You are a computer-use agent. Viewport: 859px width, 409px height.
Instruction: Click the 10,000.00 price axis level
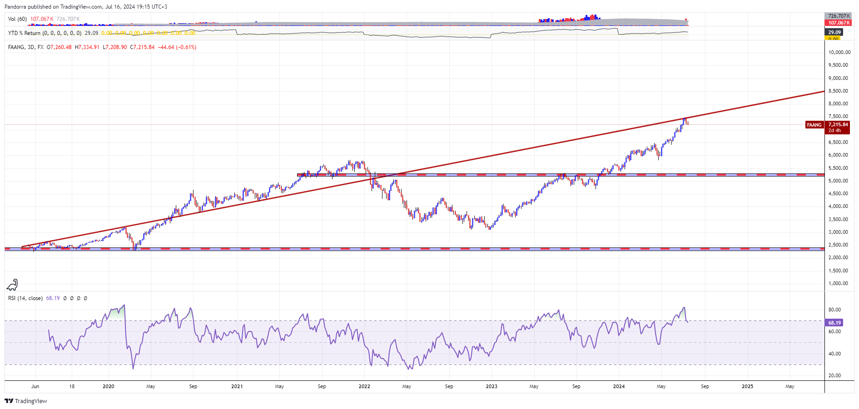pyautogui.click(x=839, y=52)
